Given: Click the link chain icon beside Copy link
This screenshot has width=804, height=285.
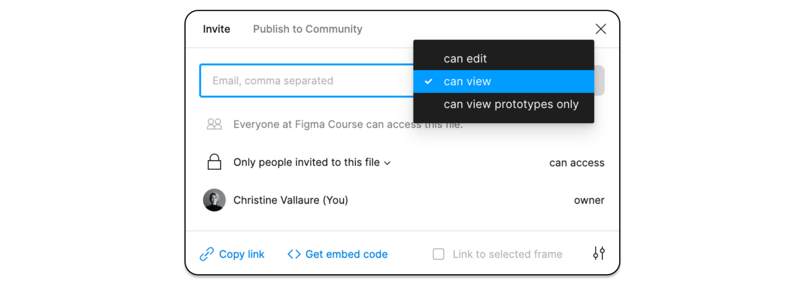Looking at the screenshot, I should pyautogui.click(x=207, y=254).
